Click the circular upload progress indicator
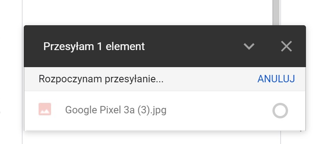 280,111
